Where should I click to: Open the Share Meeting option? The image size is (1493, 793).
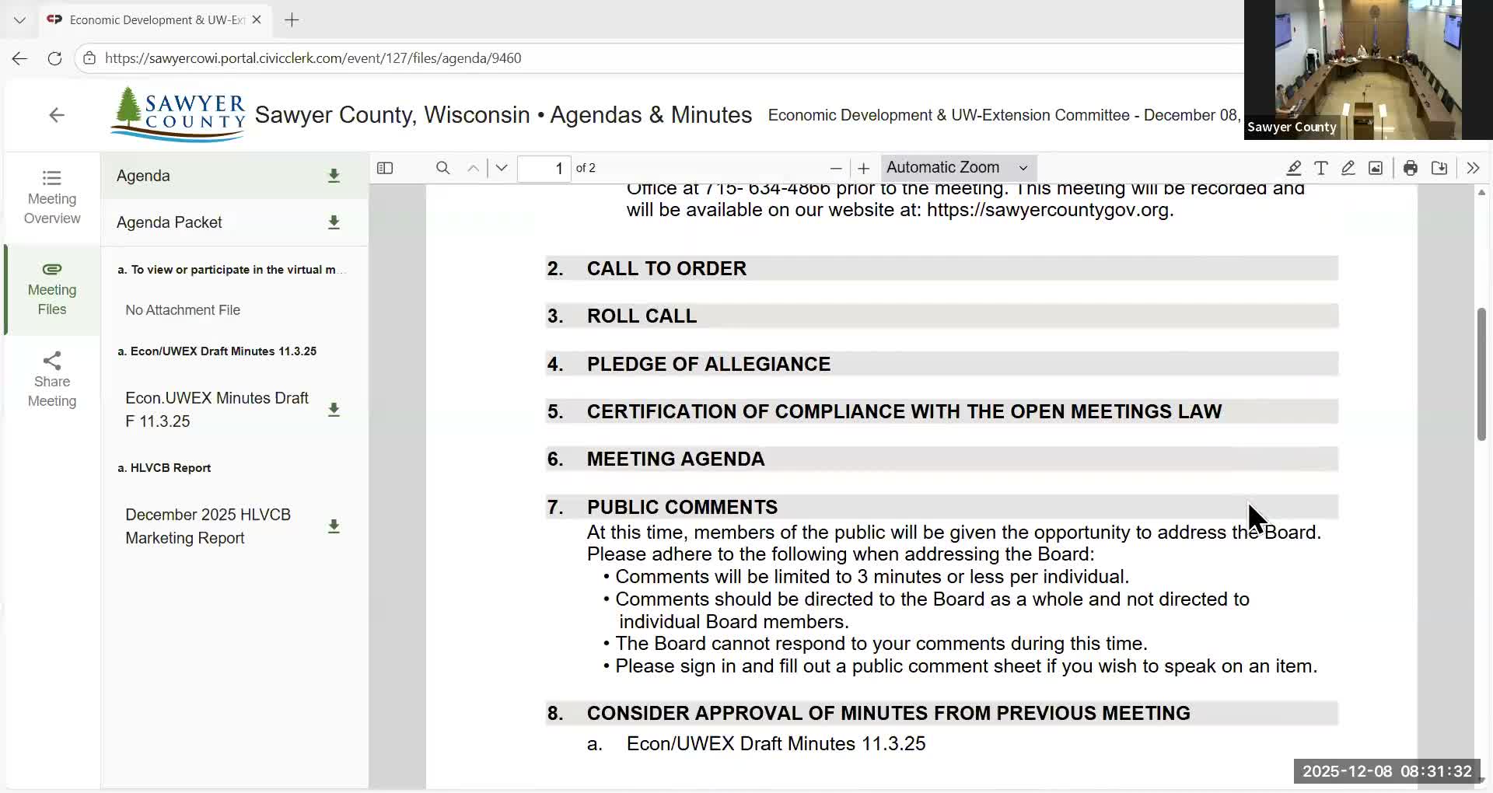point(52,380)
